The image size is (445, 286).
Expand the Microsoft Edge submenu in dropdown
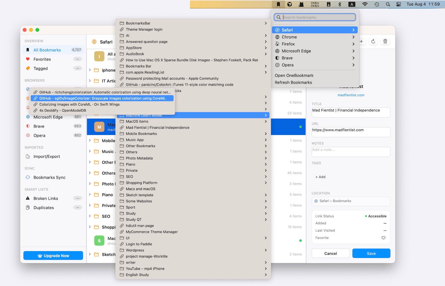tap(315, 51)
